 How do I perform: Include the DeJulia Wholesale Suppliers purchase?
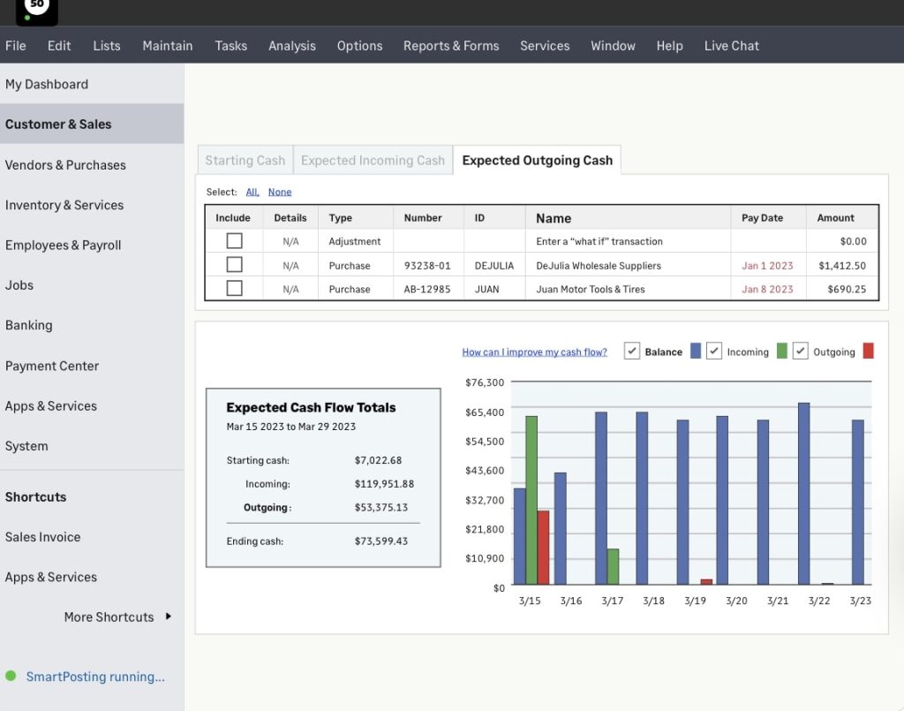point(233,265)
